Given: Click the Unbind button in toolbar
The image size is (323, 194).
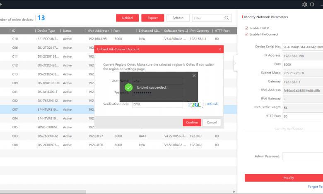Looking at the screenshot, I should [x=127, y=18].
